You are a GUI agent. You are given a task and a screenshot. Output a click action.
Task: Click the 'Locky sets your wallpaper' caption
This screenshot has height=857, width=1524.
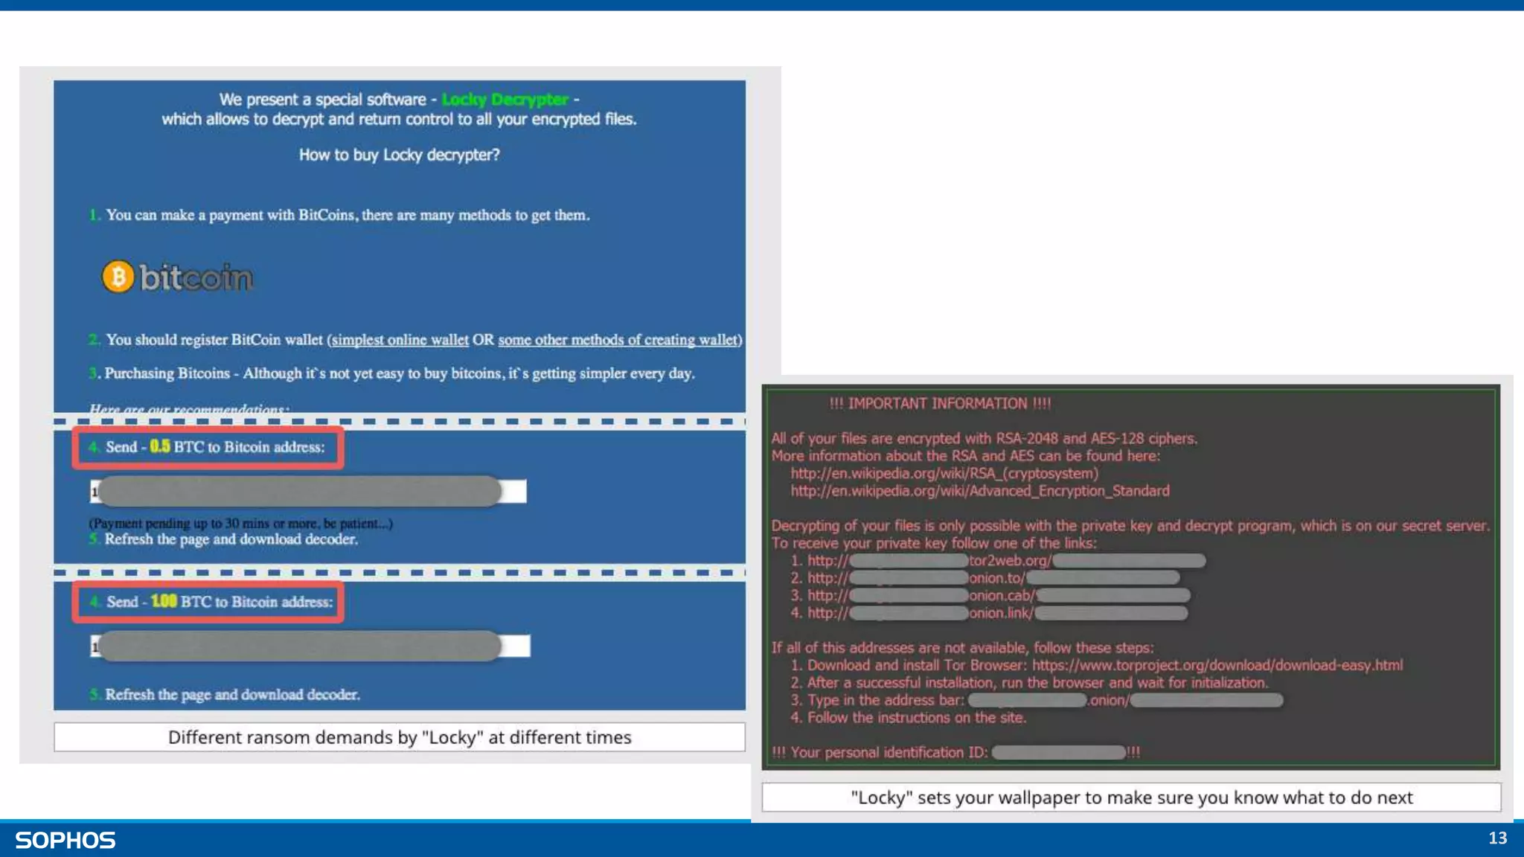1131,797
